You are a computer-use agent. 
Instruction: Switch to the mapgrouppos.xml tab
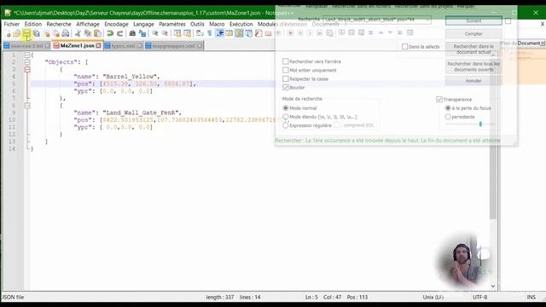click(173, 45)
